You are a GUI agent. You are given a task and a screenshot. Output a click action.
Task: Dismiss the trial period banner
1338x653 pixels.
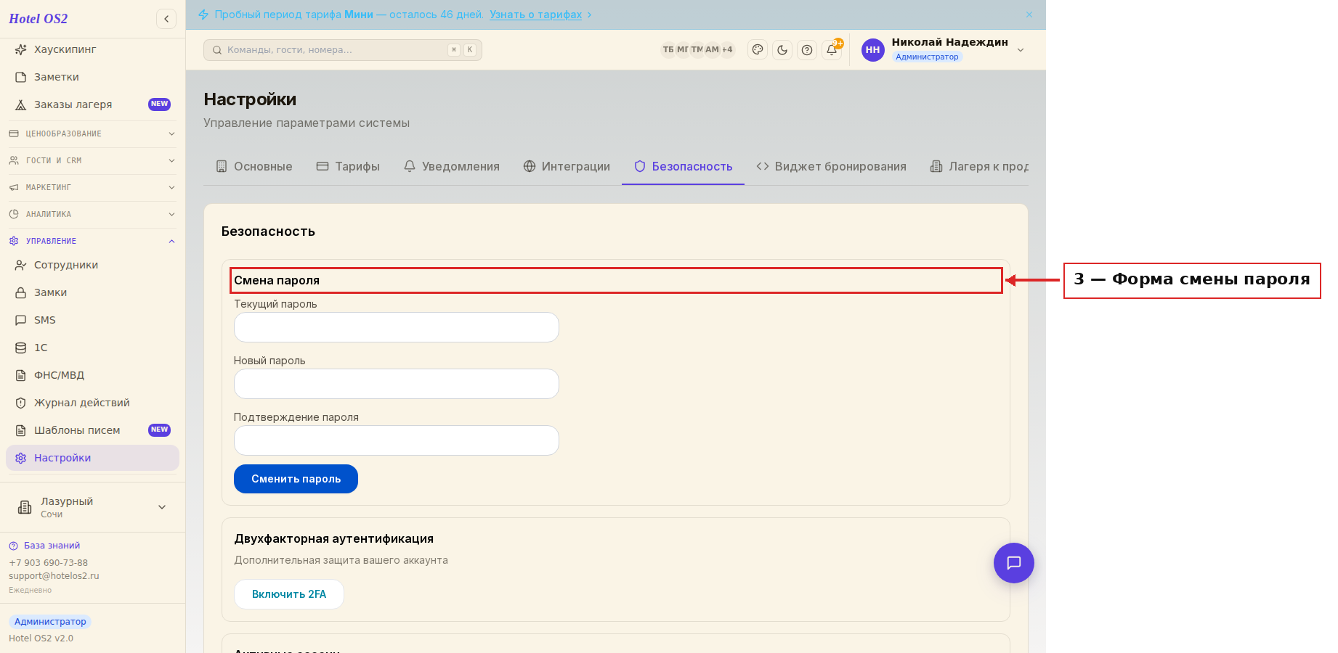pos(1029,15)
